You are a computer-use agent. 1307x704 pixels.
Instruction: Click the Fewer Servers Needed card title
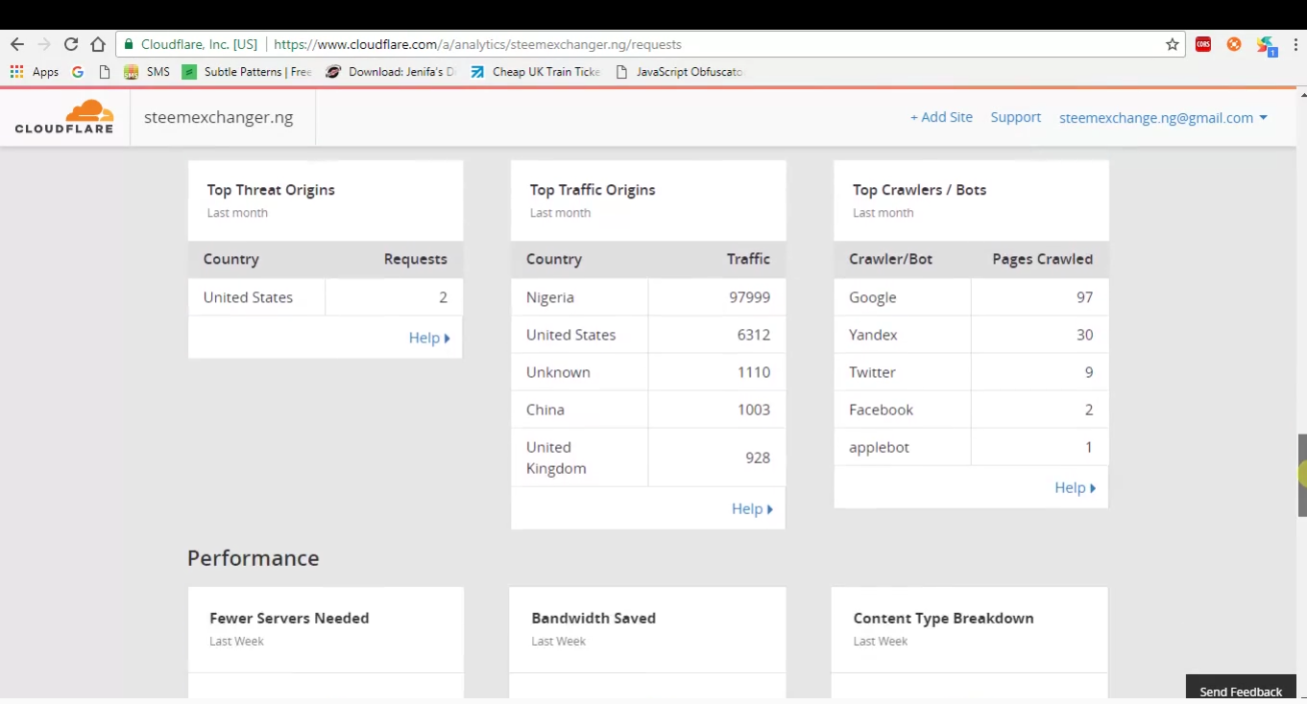click(289, 619)
